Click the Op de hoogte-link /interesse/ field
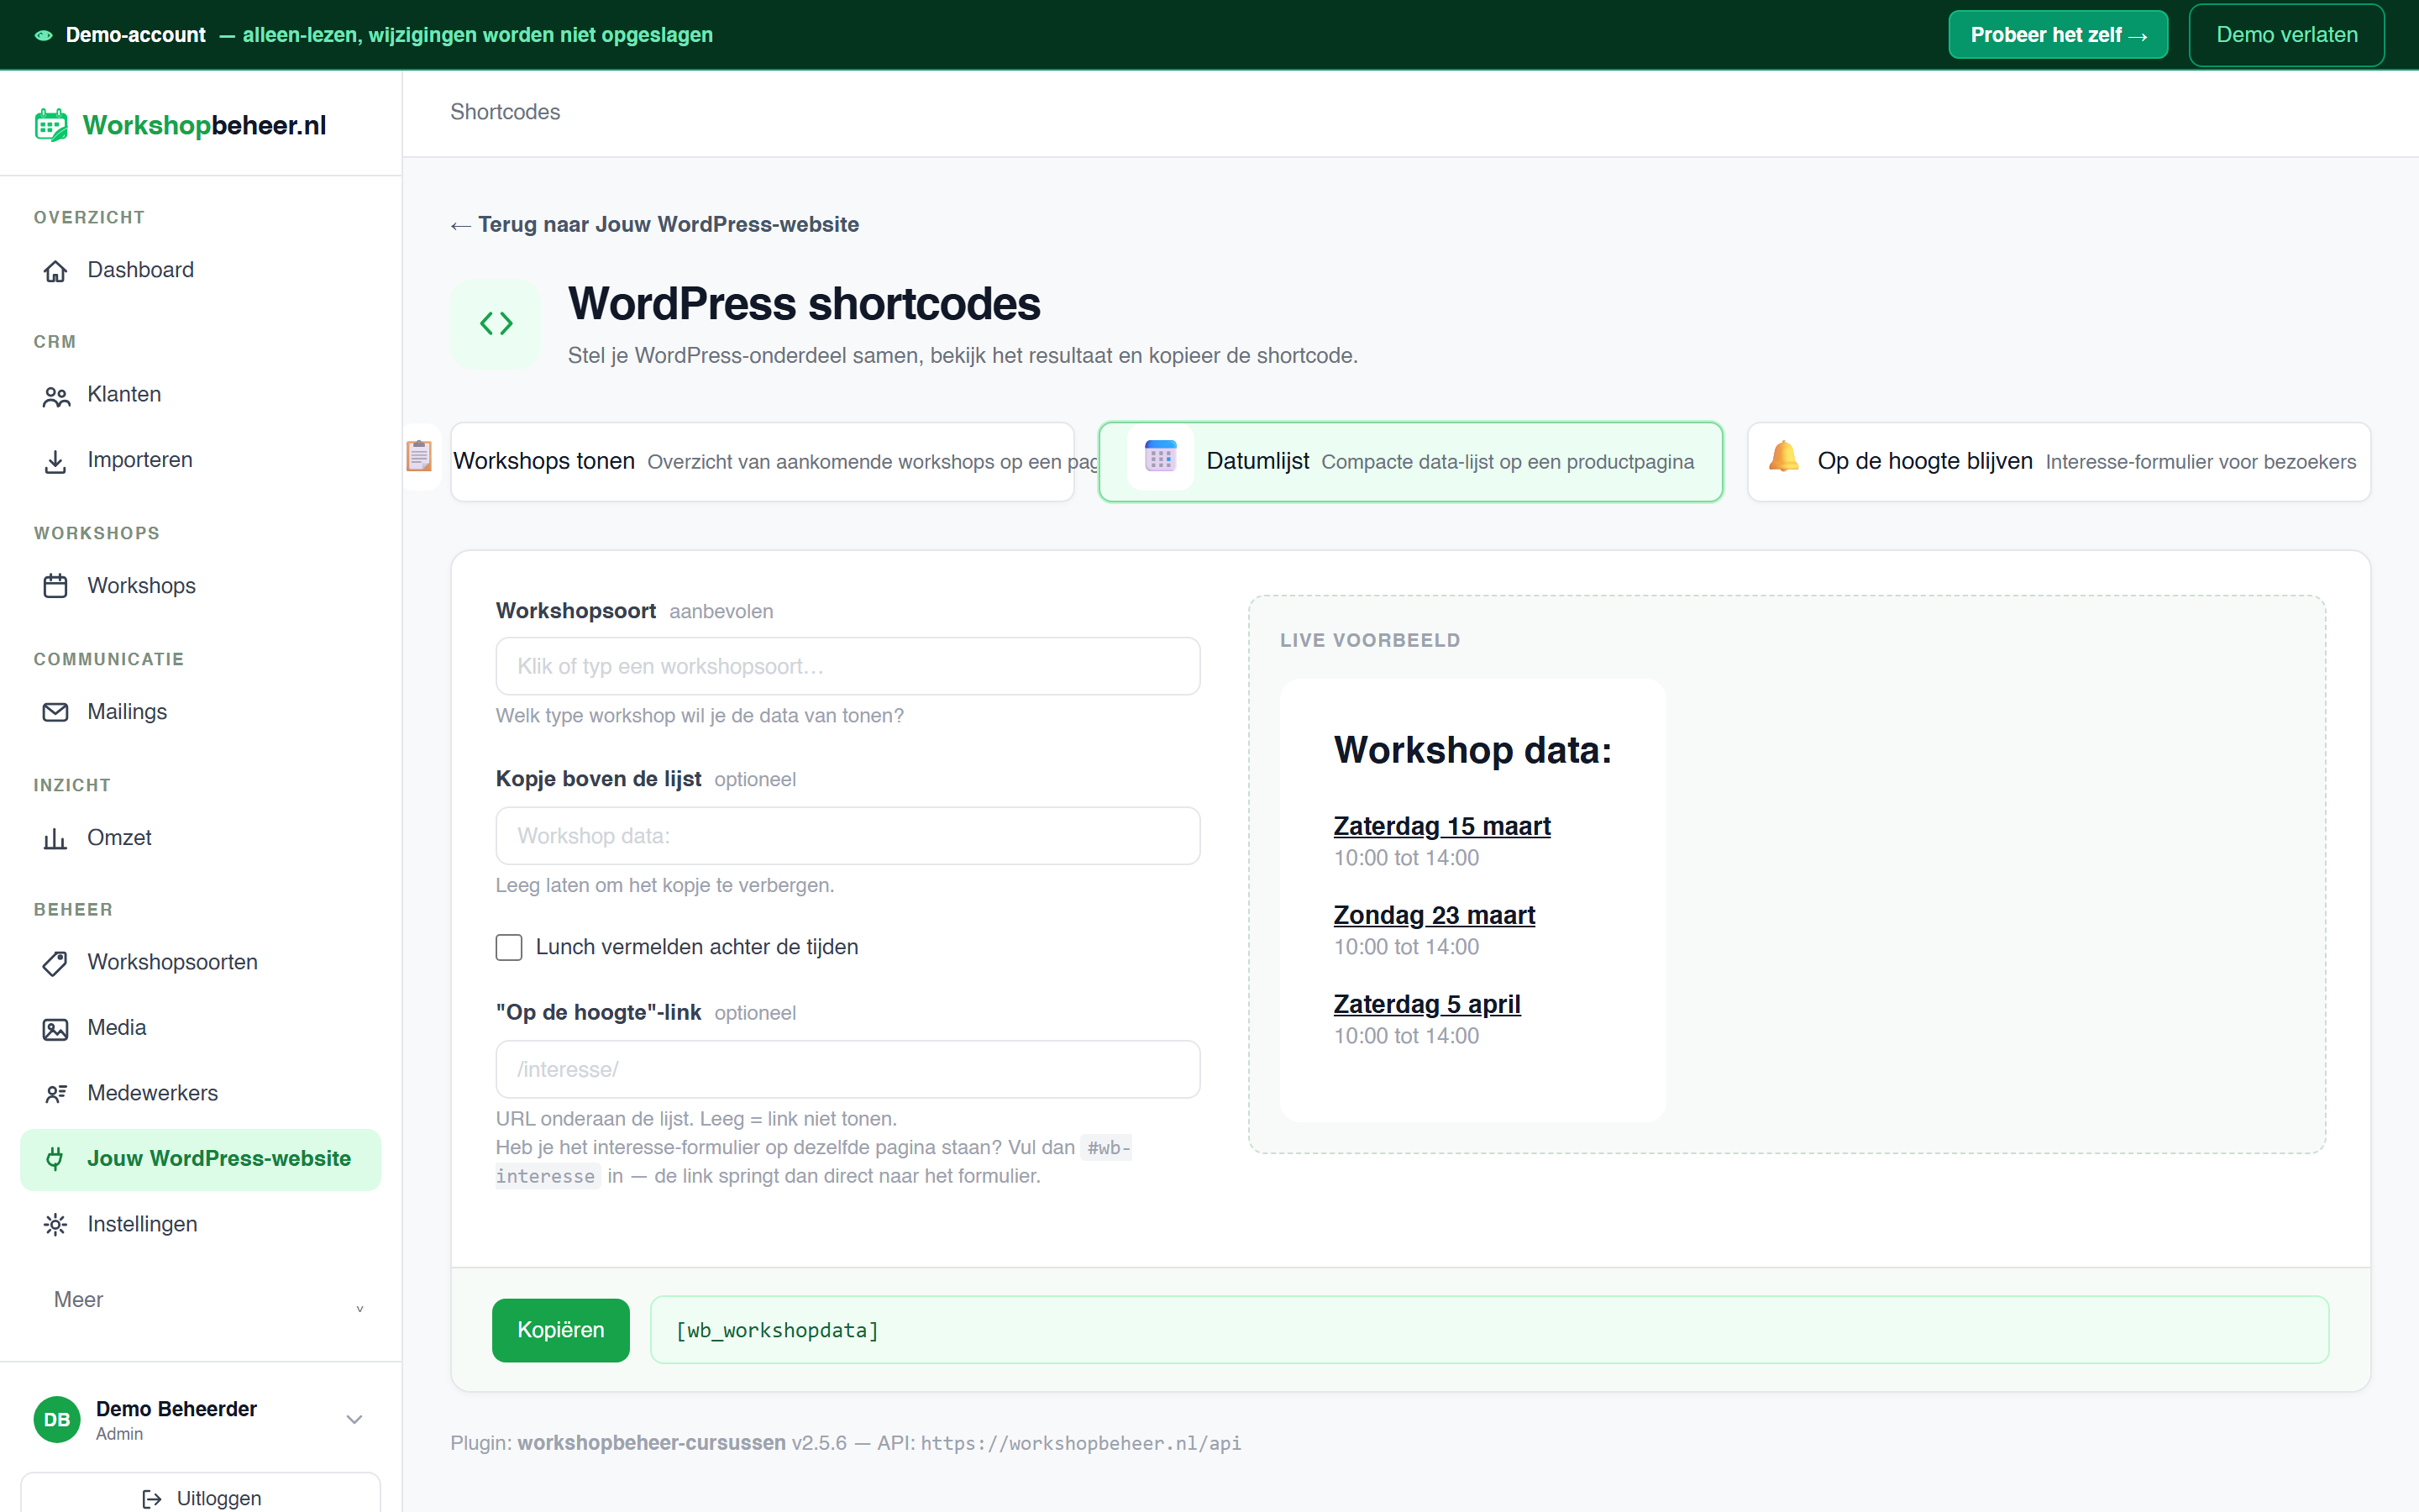This screenshot has height=1512, width=2419. [847, 1070]
